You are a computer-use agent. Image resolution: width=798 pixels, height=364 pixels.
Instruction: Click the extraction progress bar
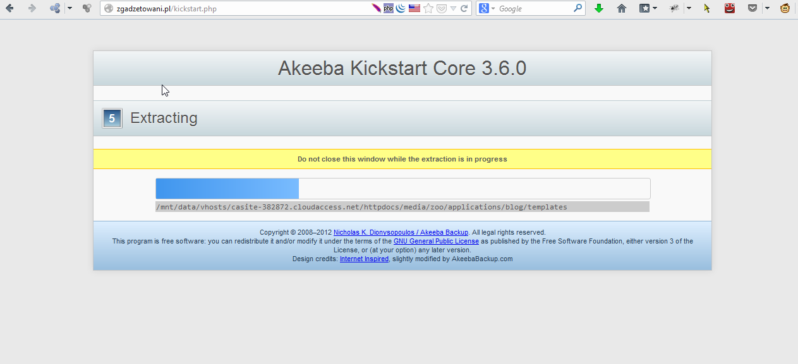(x=402, y=189)
